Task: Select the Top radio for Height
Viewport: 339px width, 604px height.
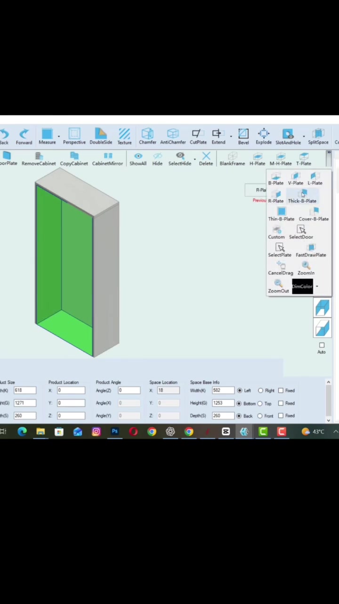Action: click(x=260, y=403)
